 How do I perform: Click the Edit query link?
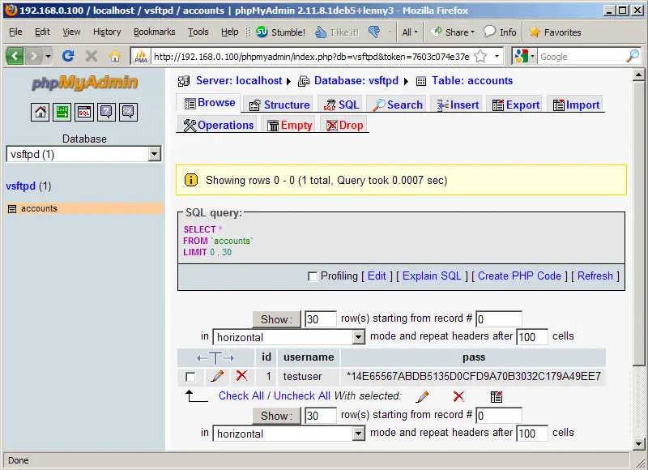pos(377,276)
